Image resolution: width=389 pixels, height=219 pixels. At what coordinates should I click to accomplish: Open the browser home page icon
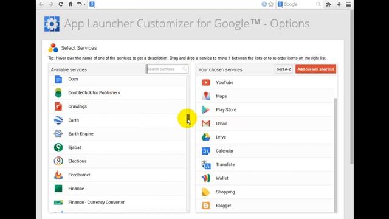71,4
